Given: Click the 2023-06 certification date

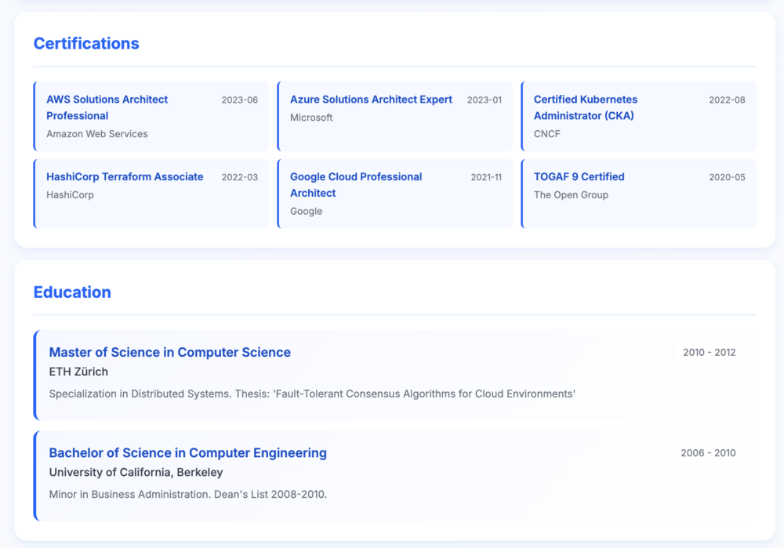Looking at the screenshot, I should [239, 100].
